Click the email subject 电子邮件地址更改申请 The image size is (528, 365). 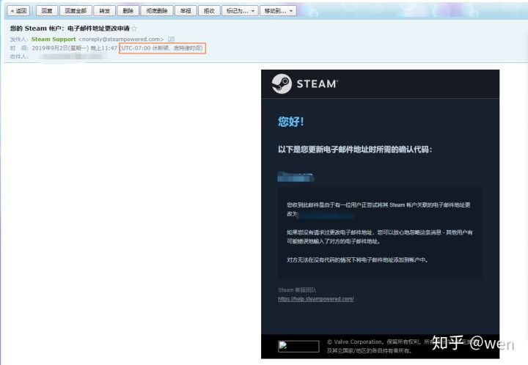[x=98, y=29]
